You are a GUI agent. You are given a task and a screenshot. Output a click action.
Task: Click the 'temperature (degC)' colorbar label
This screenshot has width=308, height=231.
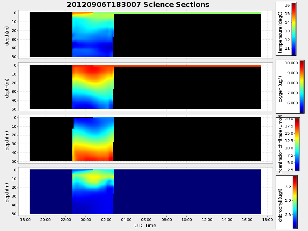tap(280, 32)
